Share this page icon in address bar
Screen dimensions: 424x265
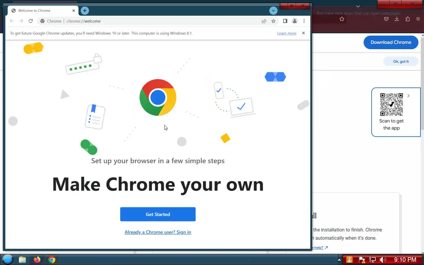264,21
